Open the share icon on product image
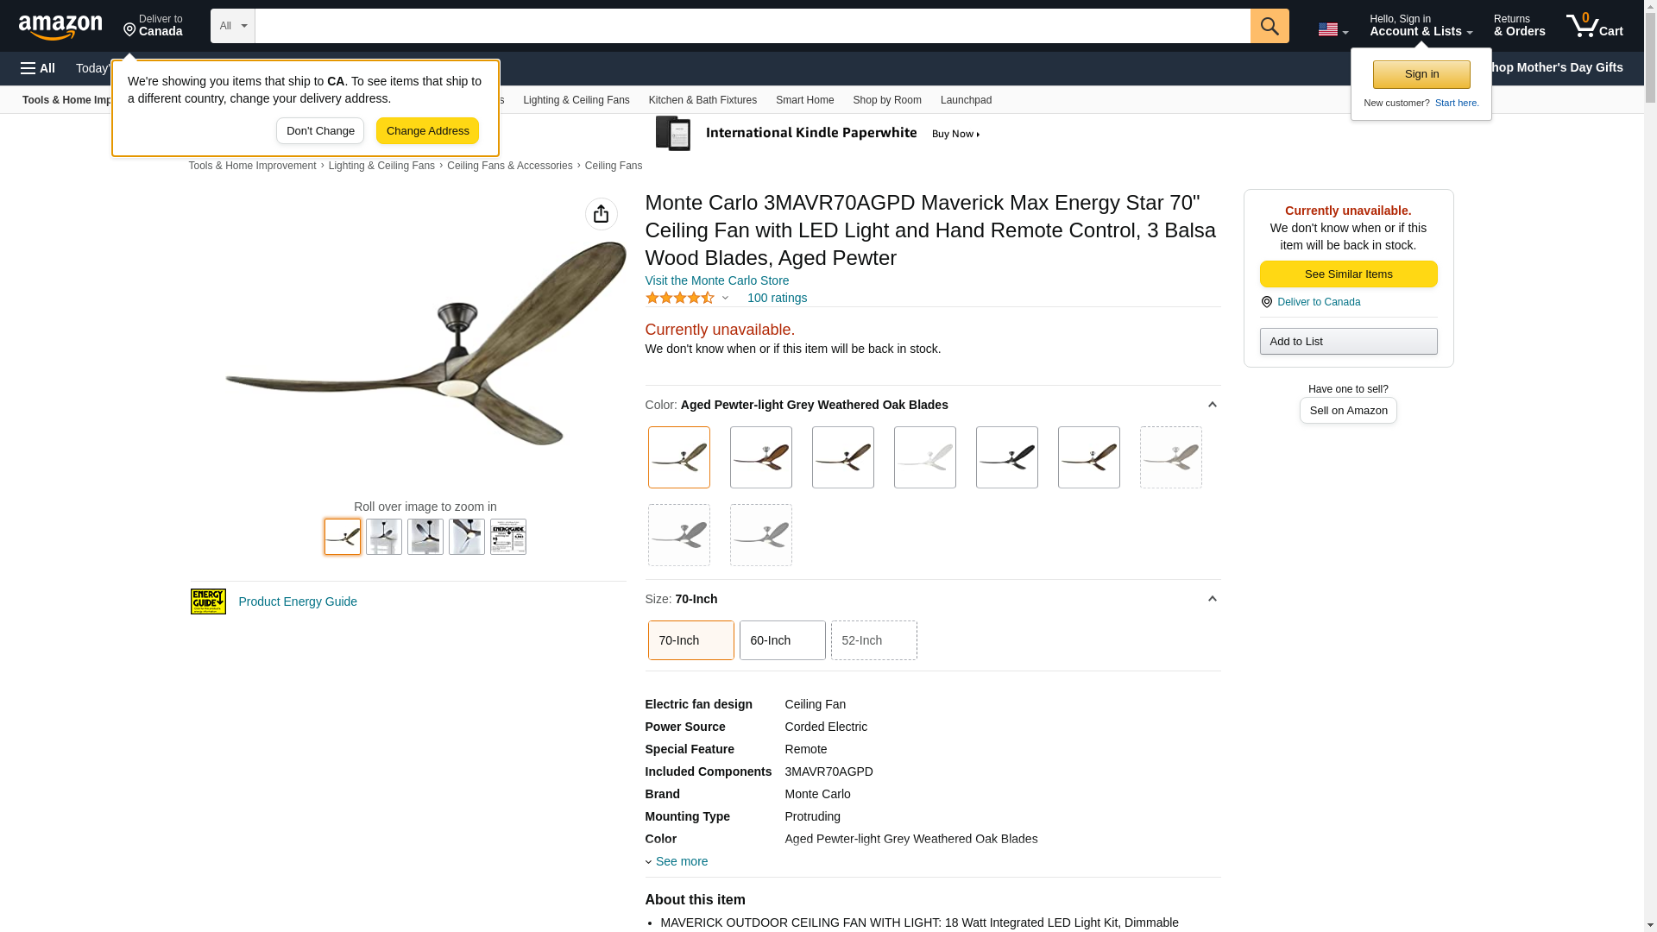Screen dimensions: 1657x932 pyautogui.click(x=602, y=214)
